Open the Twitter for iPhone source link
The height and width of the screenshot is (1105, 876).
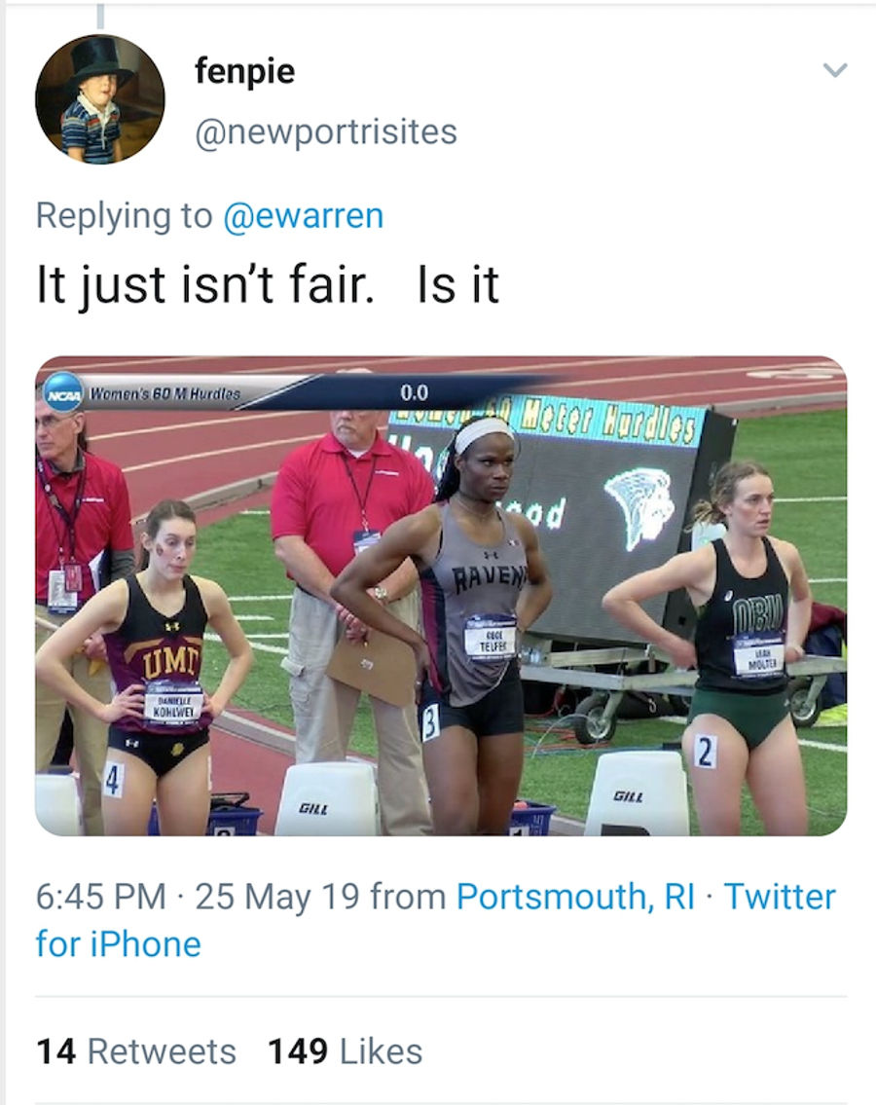tap(435, 920)
